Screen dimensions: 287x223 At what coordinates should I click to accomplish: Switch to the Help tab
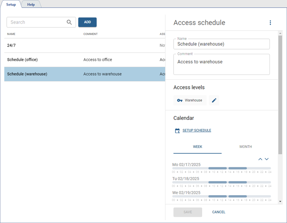point(31,4)
